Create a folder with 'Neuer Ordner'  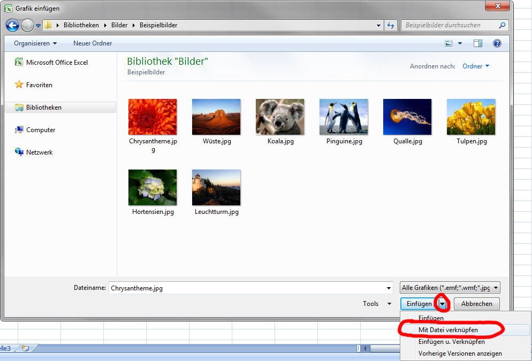point(92,43)
